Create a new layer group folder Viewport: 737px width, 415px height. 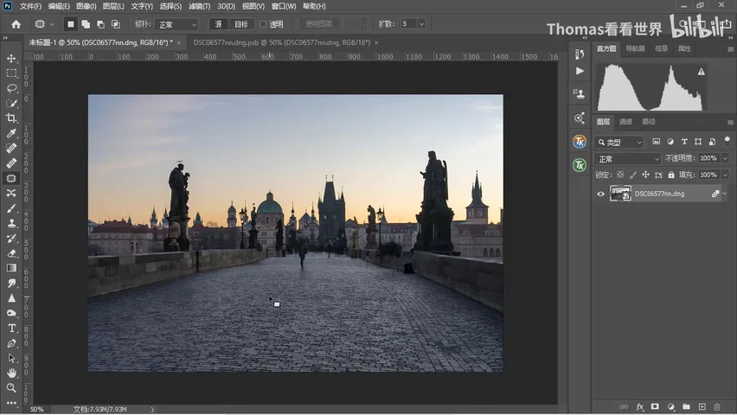(x=686, y=406)
